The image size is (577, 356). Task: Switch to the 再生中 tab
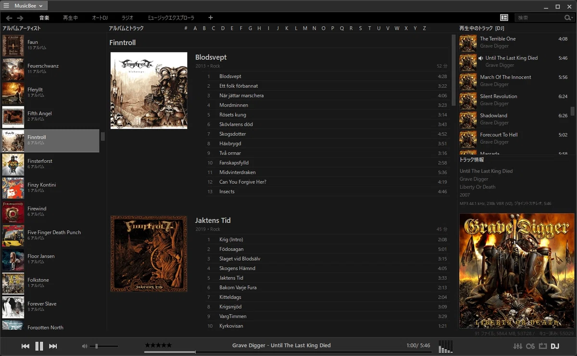coord(70,18)
